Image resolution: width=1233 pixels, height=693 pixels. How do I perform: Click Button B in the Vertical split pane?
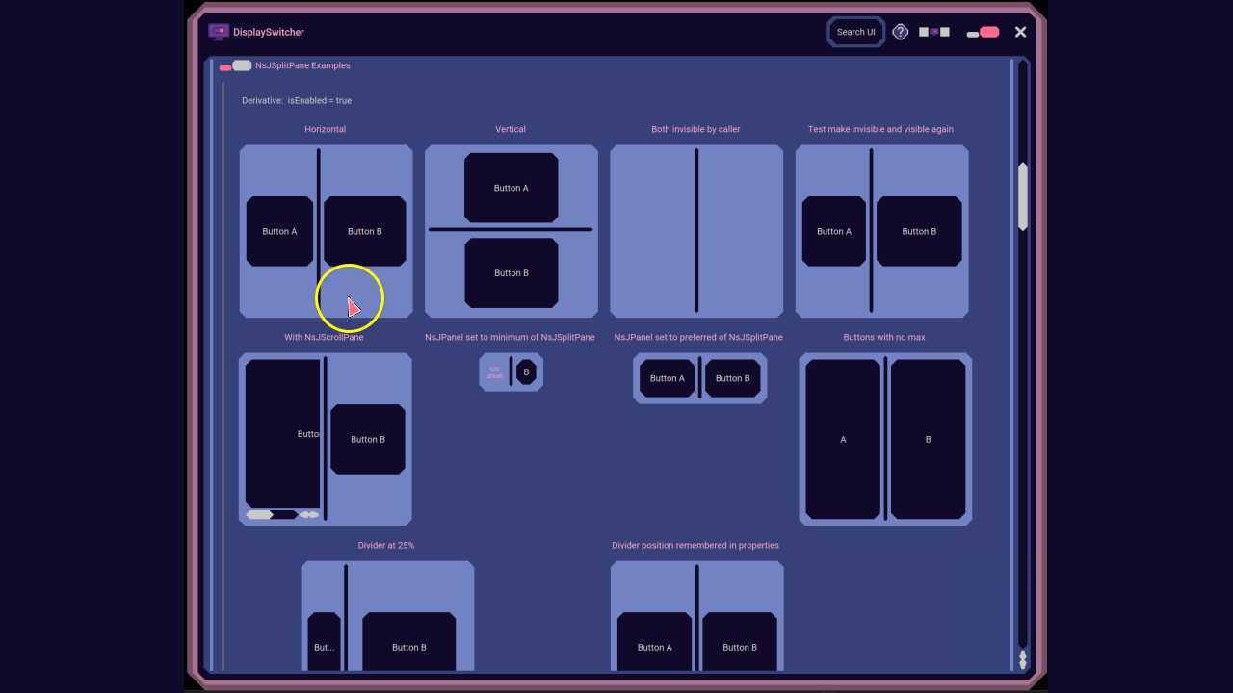pos(512,273)
